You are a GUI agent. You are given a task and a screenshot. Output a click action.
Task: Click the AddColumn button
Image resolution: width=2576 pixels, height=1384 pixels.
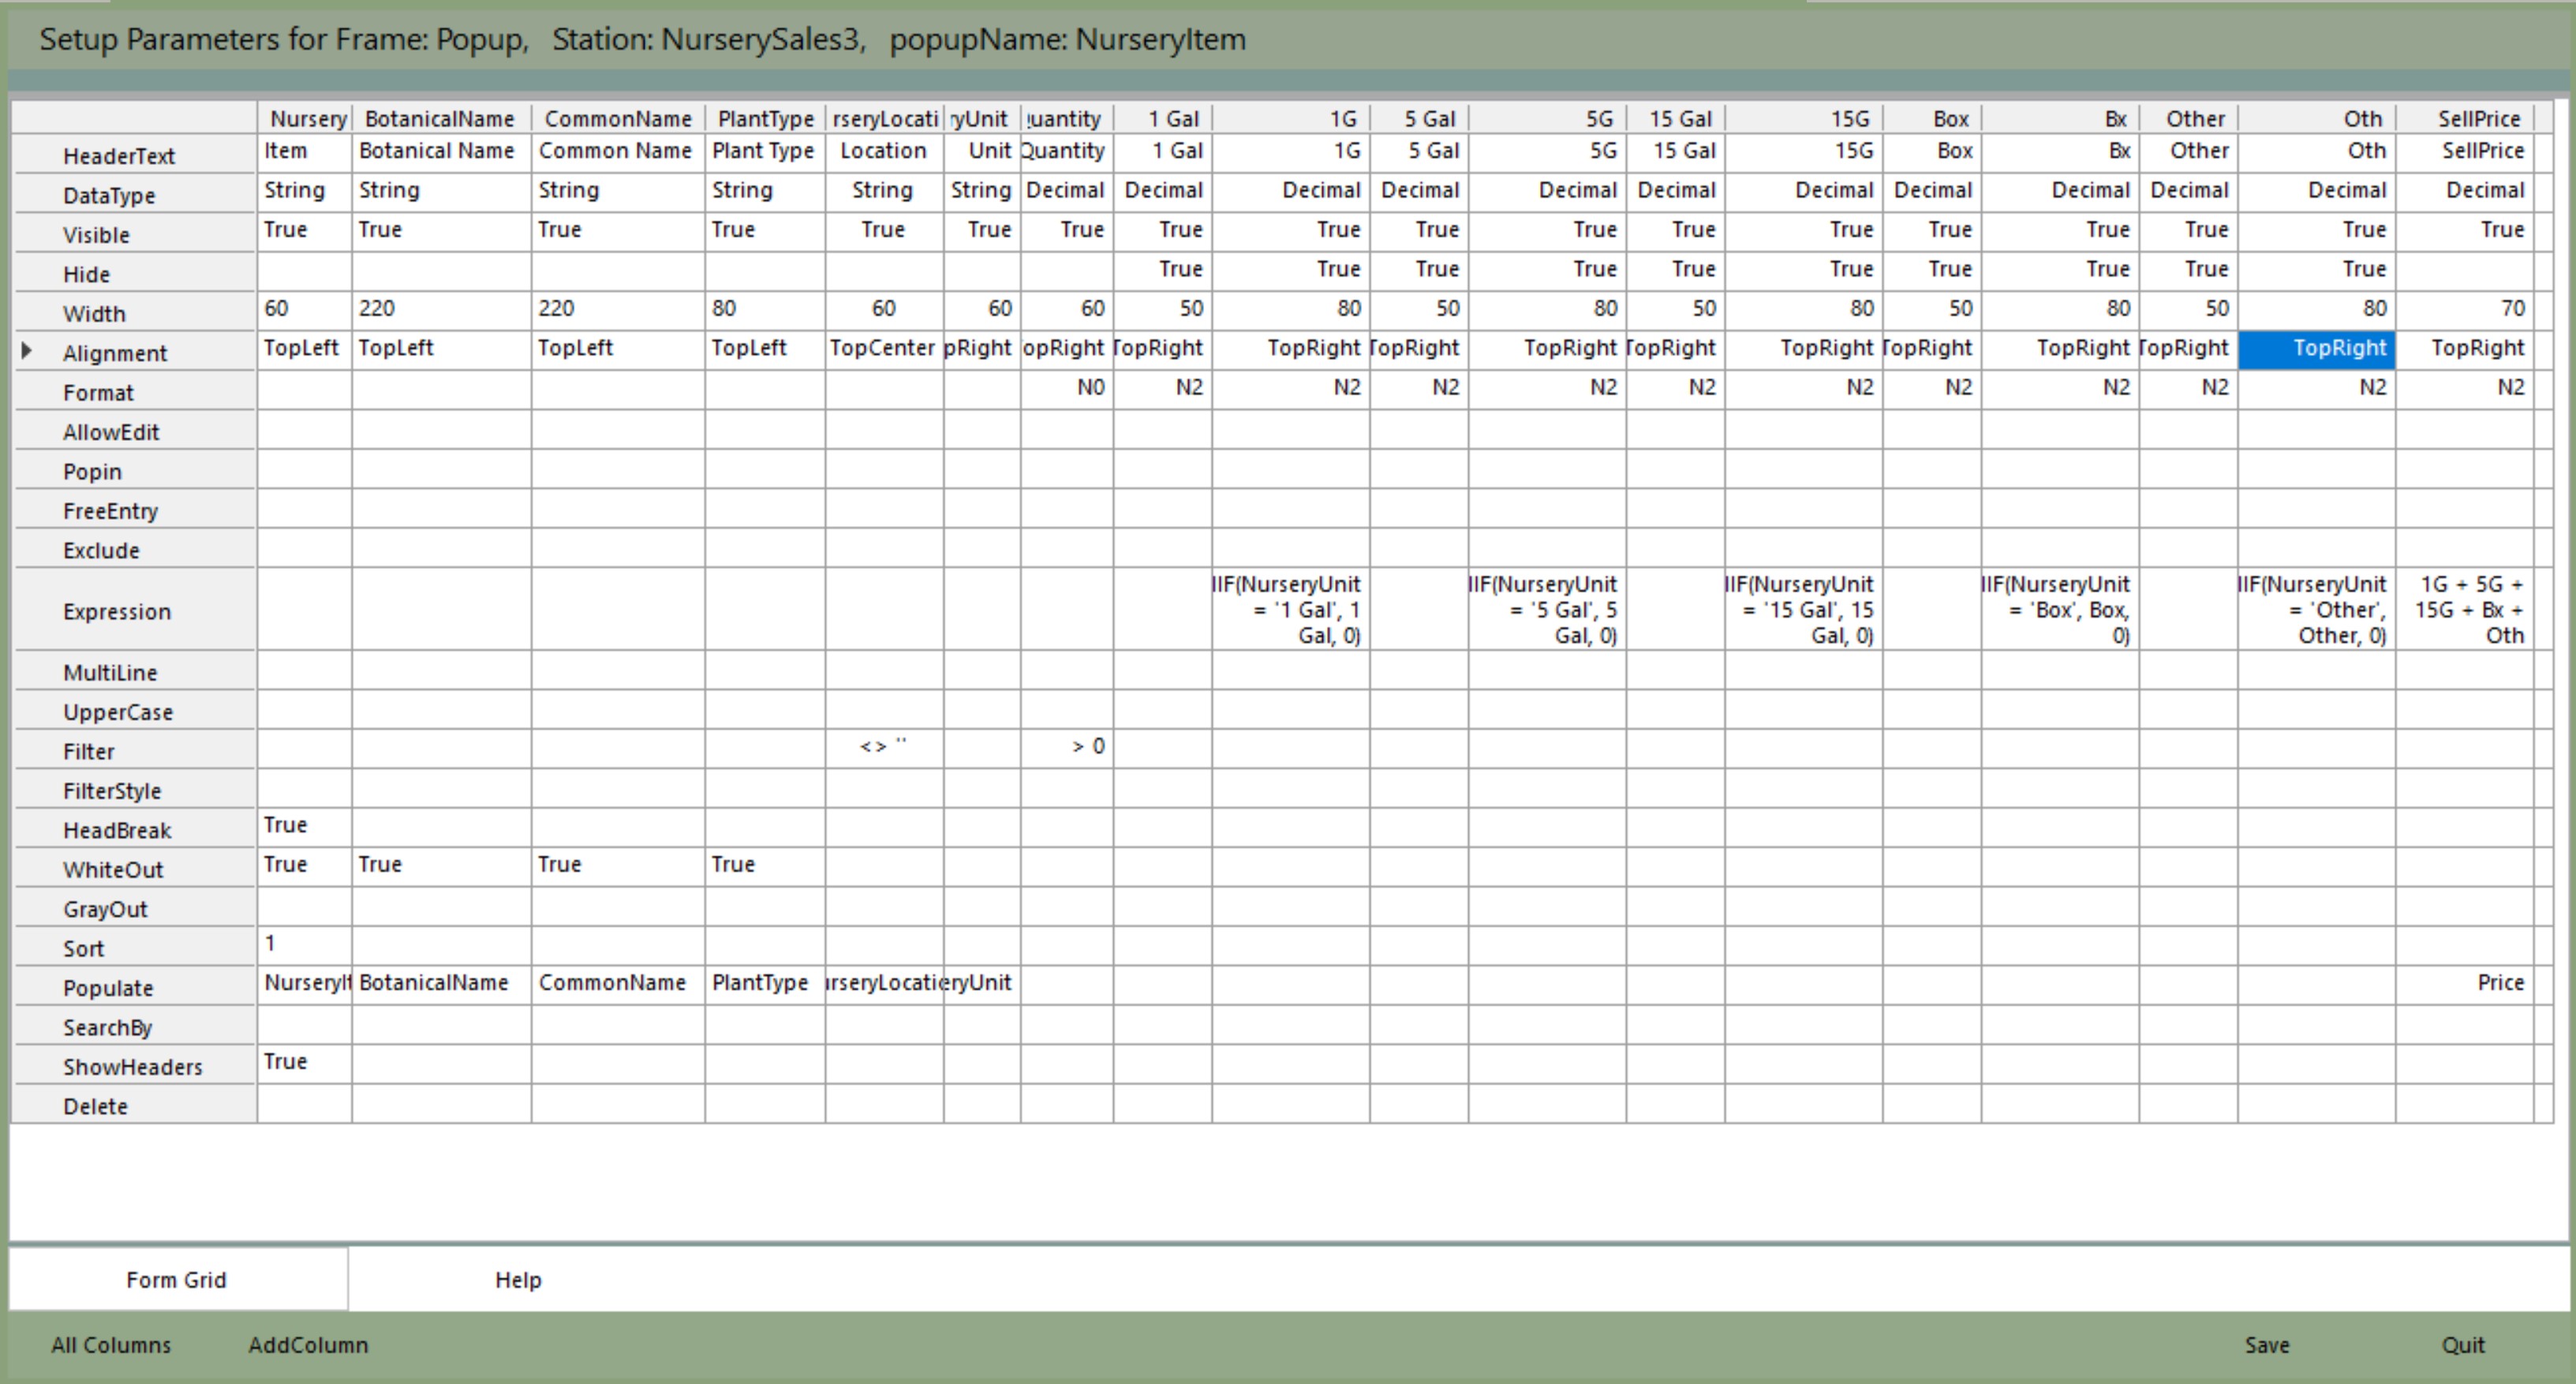[x=308, y=1345]
